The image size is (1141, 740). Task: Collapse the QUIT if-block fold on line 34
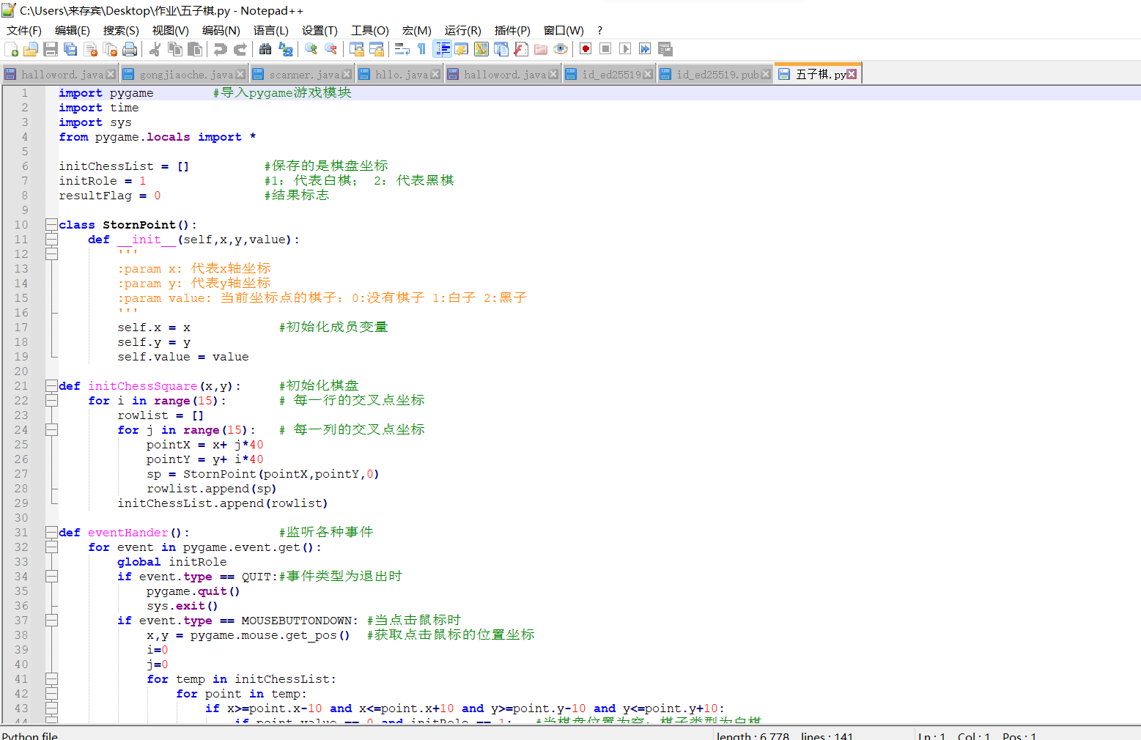(51, 577)
